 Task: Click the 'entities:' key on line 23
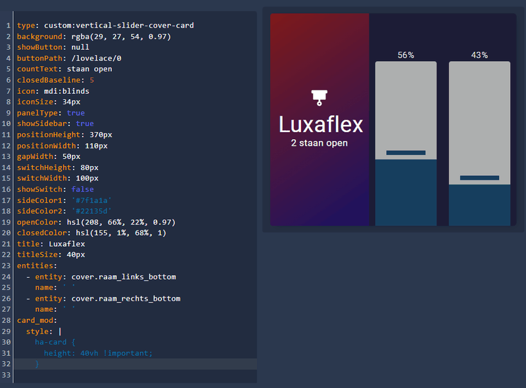(37, 266)
